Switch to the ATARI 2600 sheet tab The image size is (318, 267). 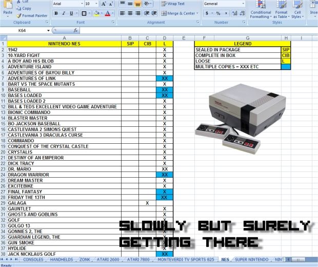[108, 259]
